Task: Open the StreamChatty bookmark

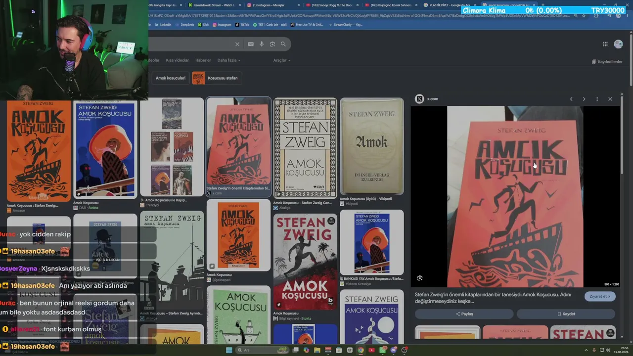Action: [x=345, y=25]
